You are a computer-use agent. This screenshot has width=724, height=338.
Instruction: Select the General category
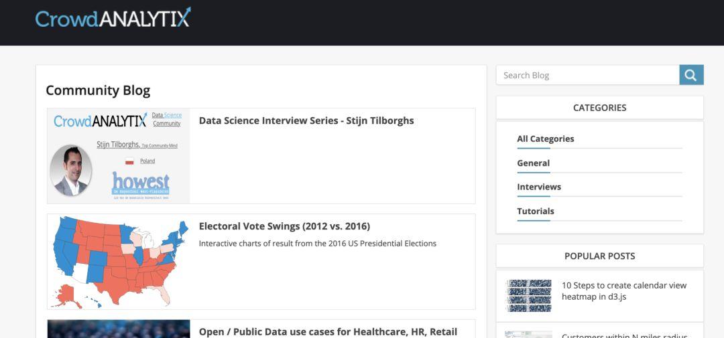click(x=534, y=163)
